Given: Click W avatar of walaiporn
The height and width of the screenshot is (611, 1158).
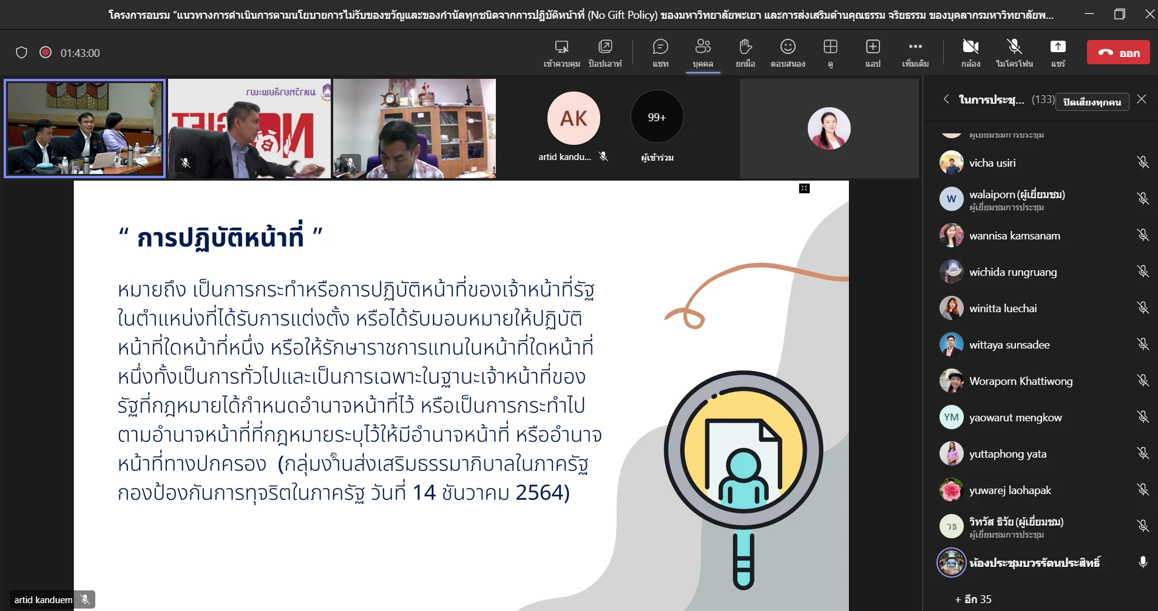Looking at the screenshot, I should click(x=951, y=199).
